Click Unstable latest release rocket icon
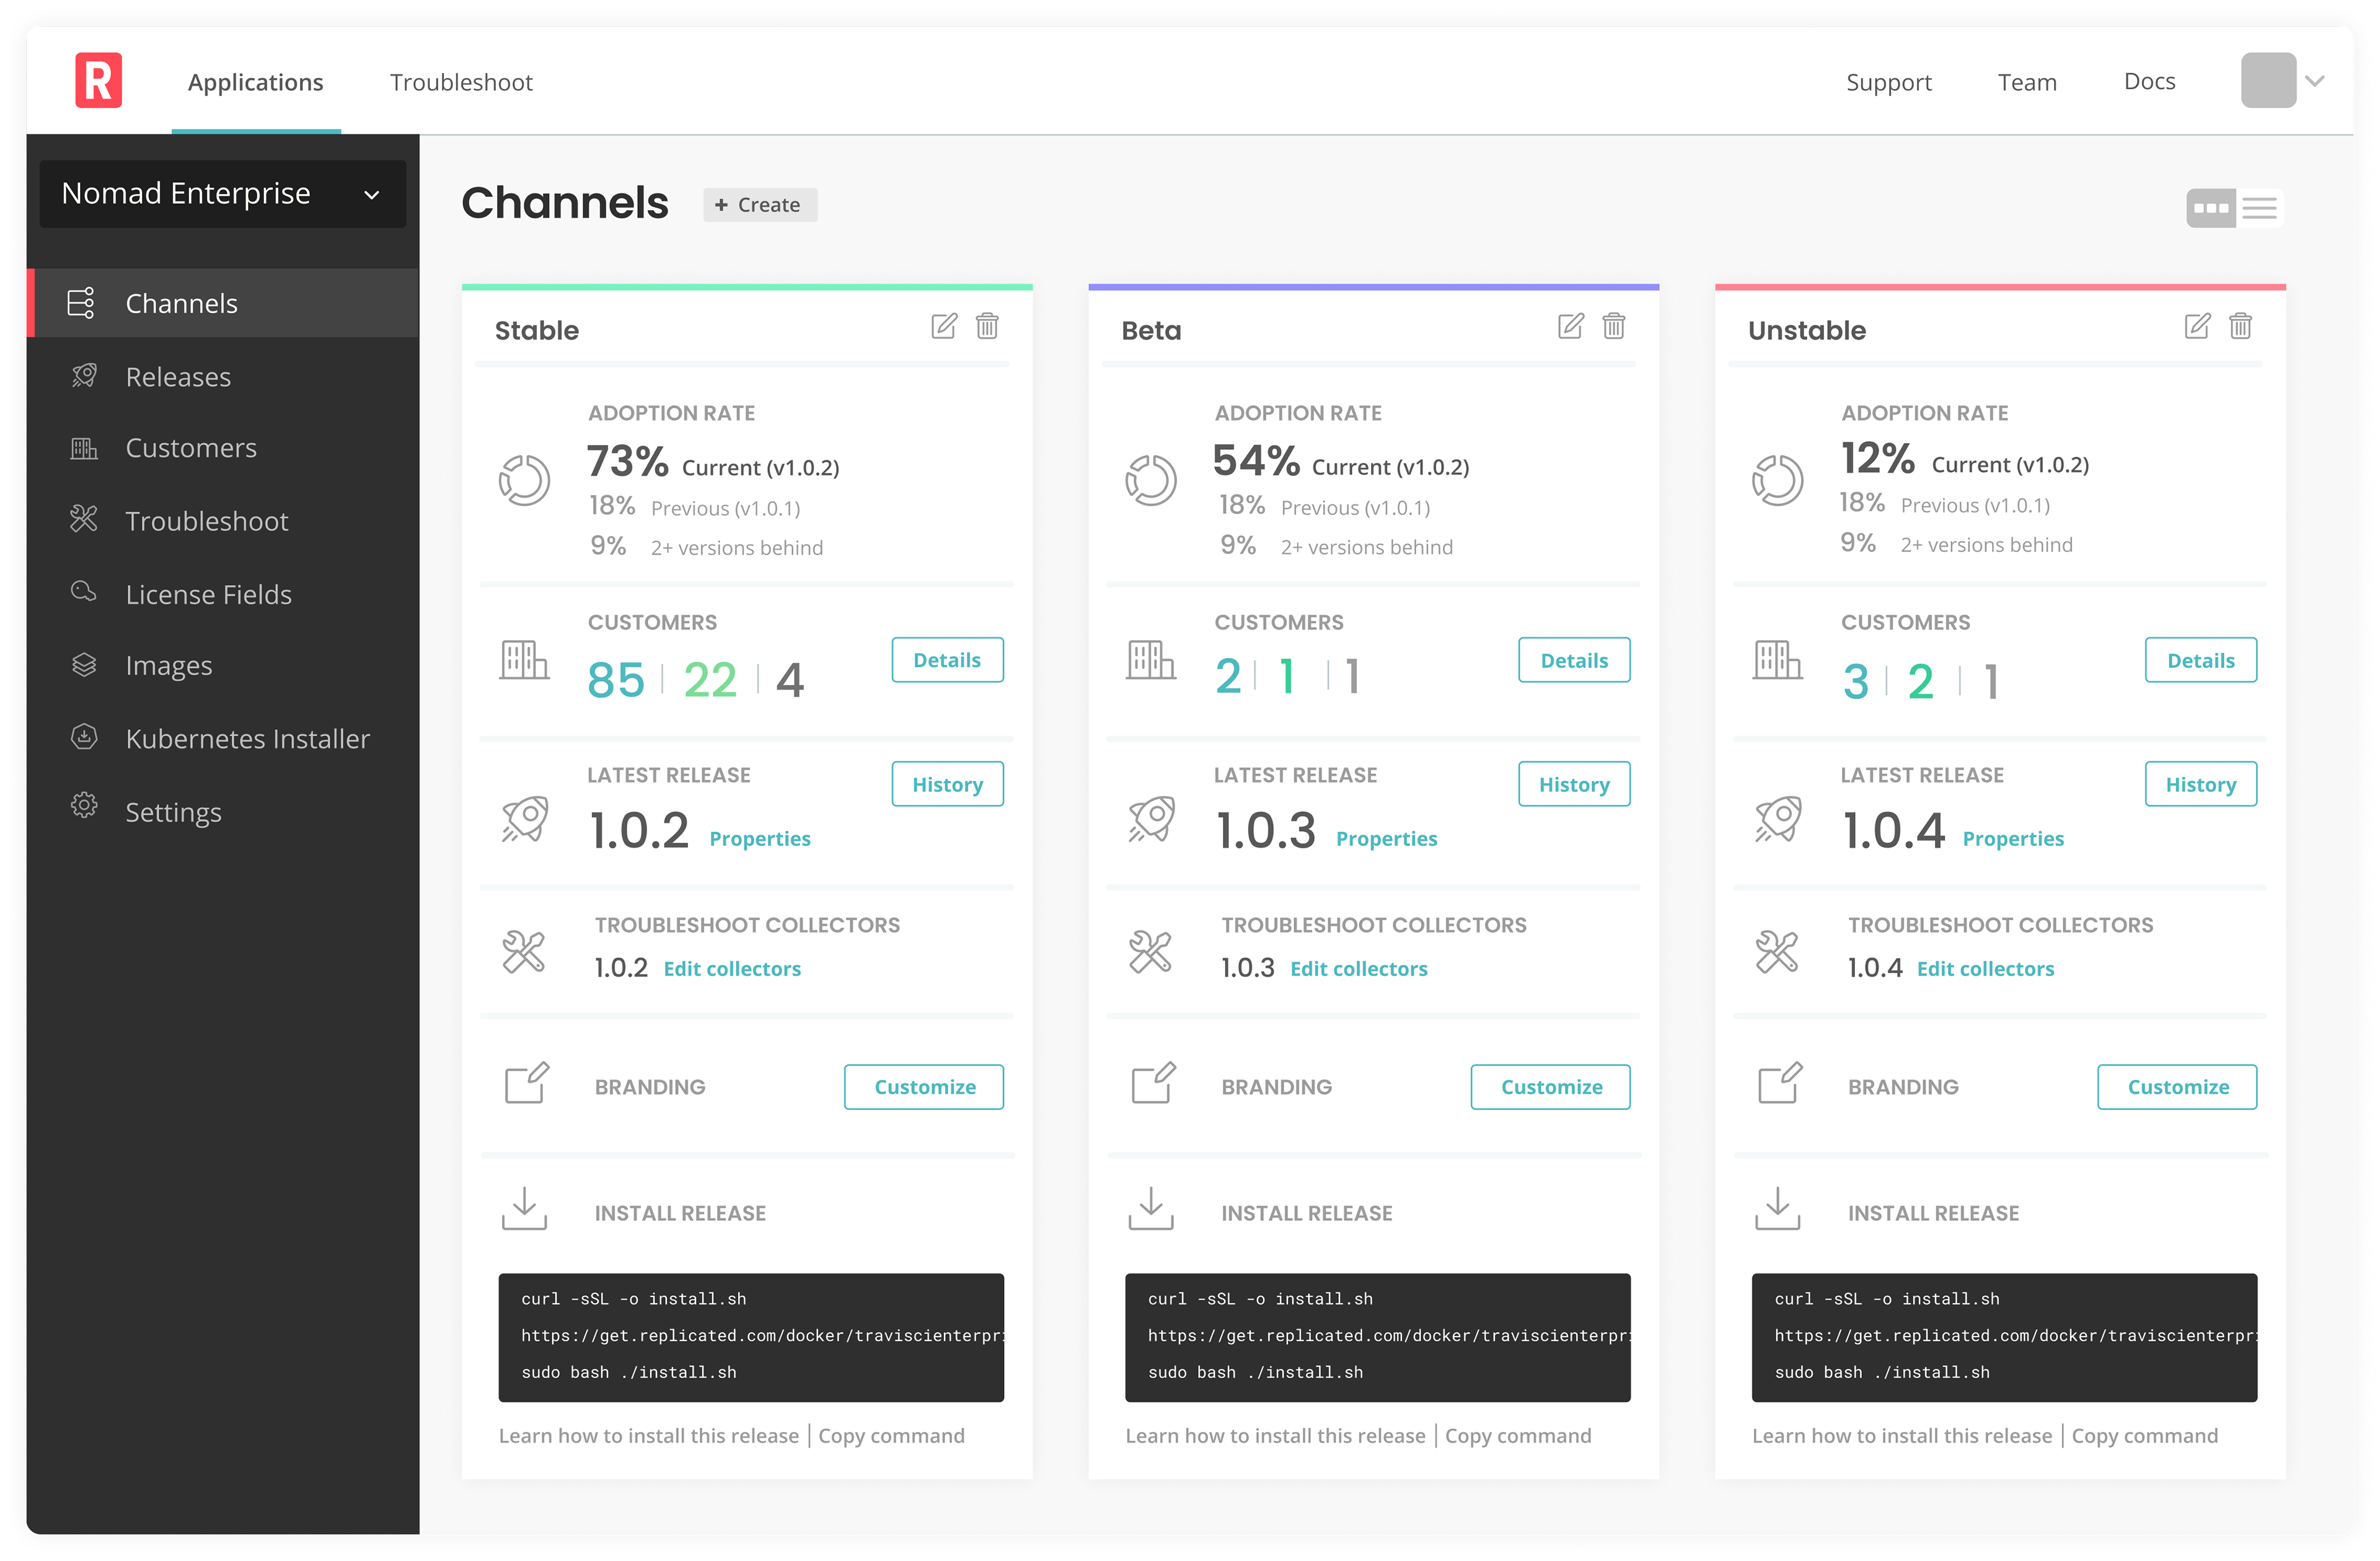This screenshot has height=1561, width=2380. pyautogui.click(x=1778, y=819)
